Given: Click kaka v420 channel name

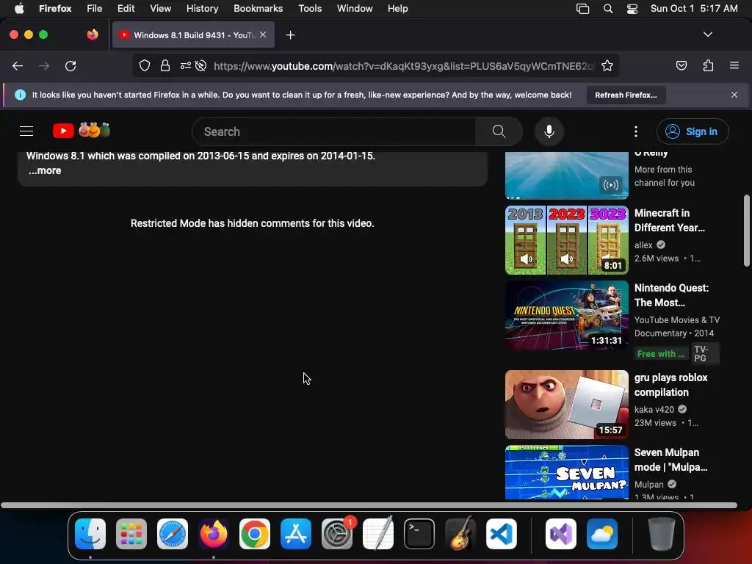Looking at the screenshot, I should click(654, 410).
